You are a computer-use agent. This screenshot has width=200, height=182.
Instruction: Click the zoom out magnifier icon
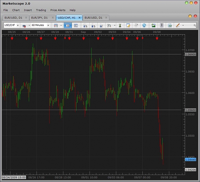coord(93,26)
